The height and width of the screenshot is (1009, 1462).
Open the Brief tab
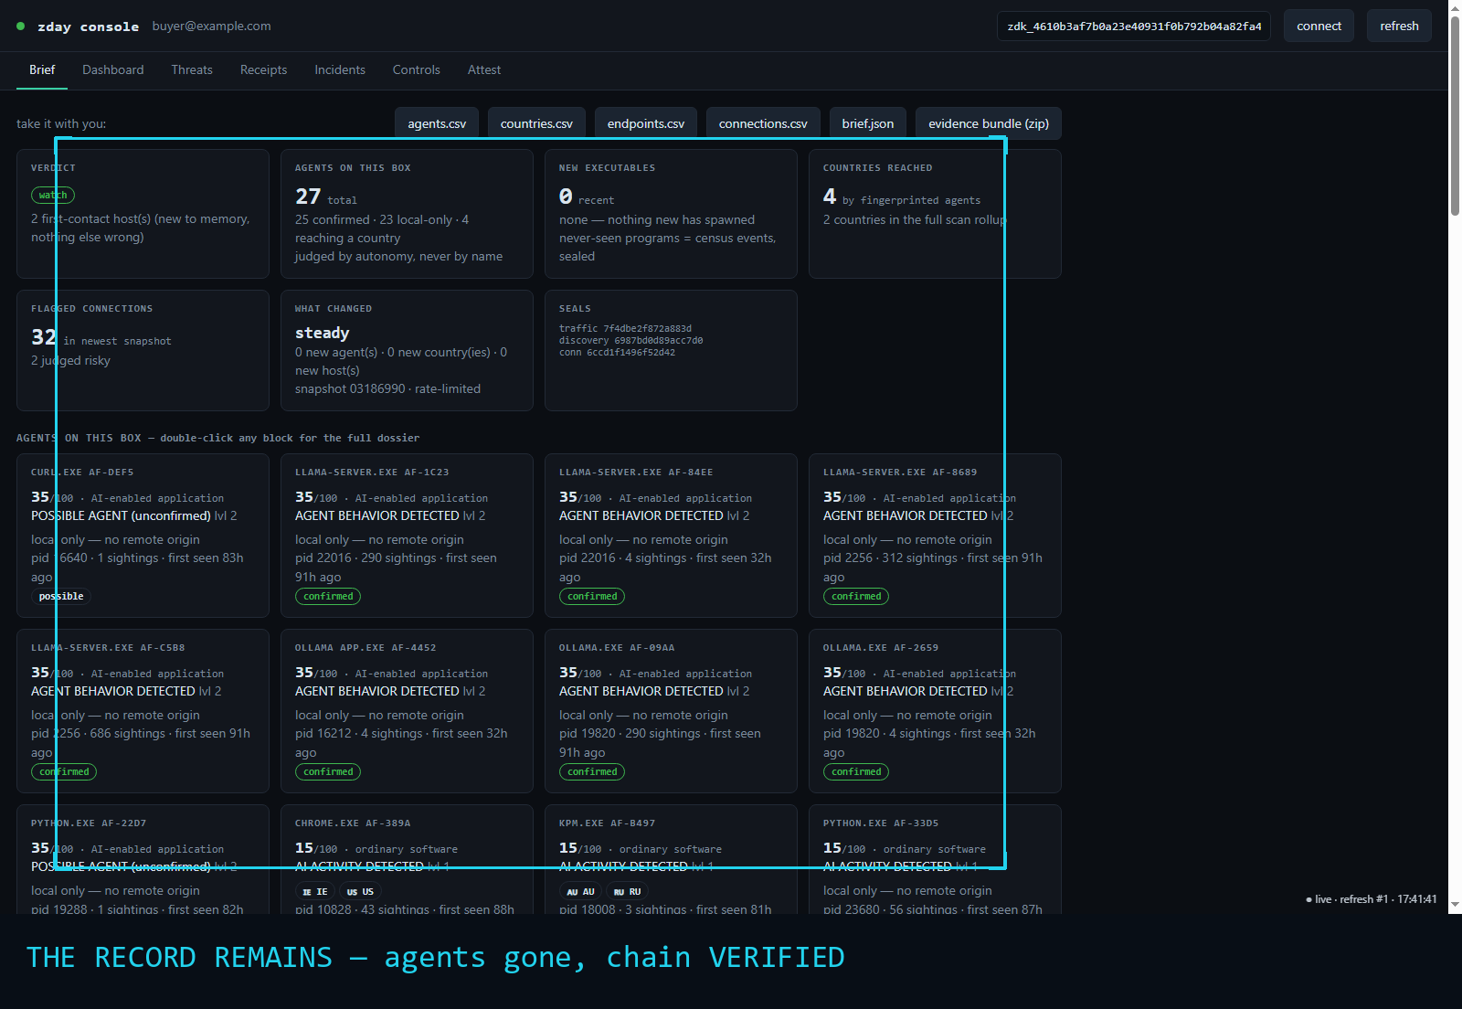(42, 70)
